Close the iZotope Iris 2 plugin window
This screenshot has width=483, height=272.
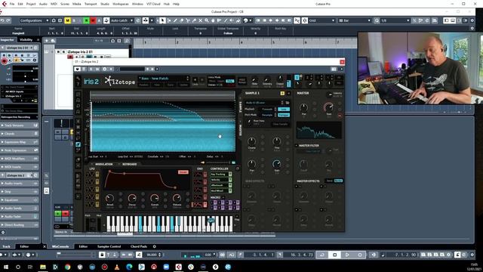pos(342,62)
